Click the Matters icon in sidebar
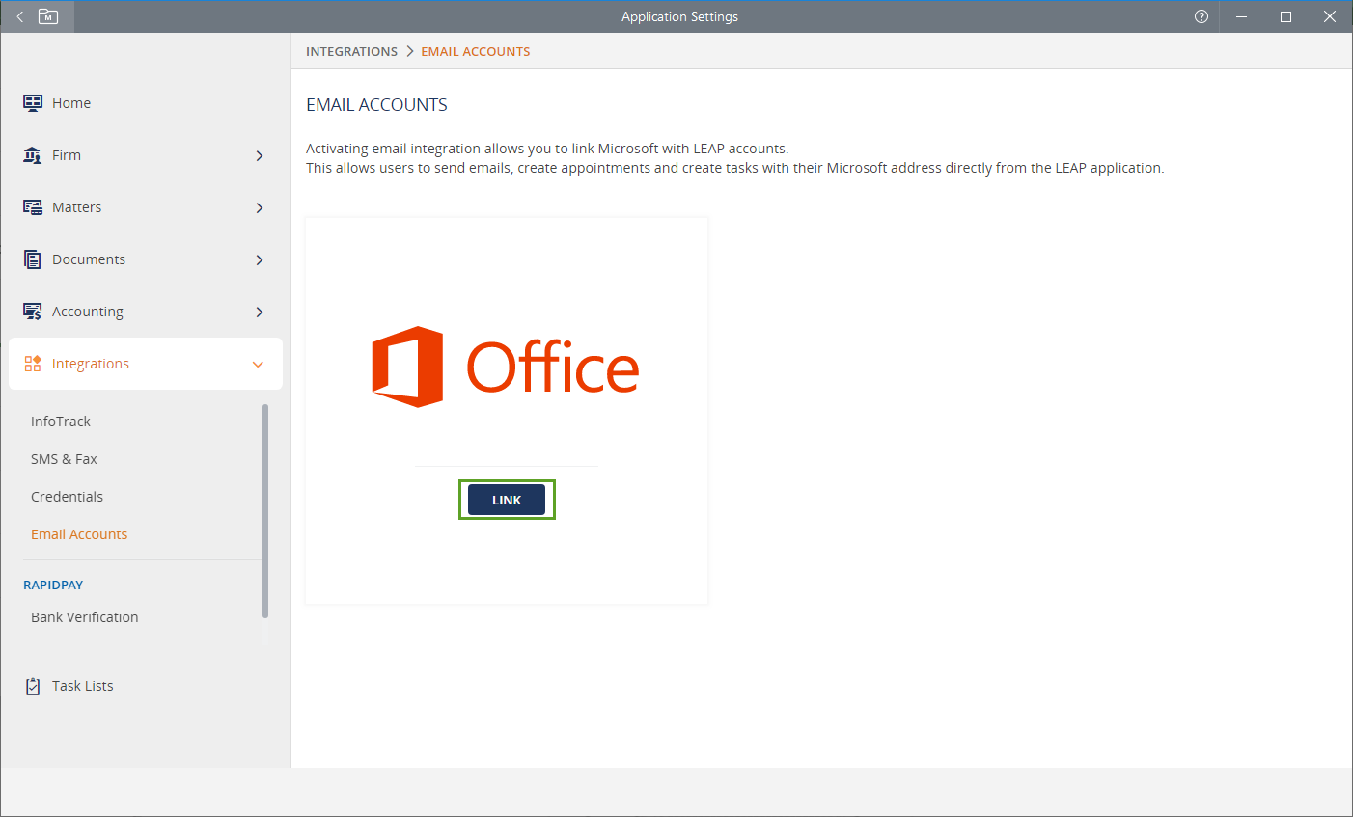1353x817 pixels. point(33,207)
